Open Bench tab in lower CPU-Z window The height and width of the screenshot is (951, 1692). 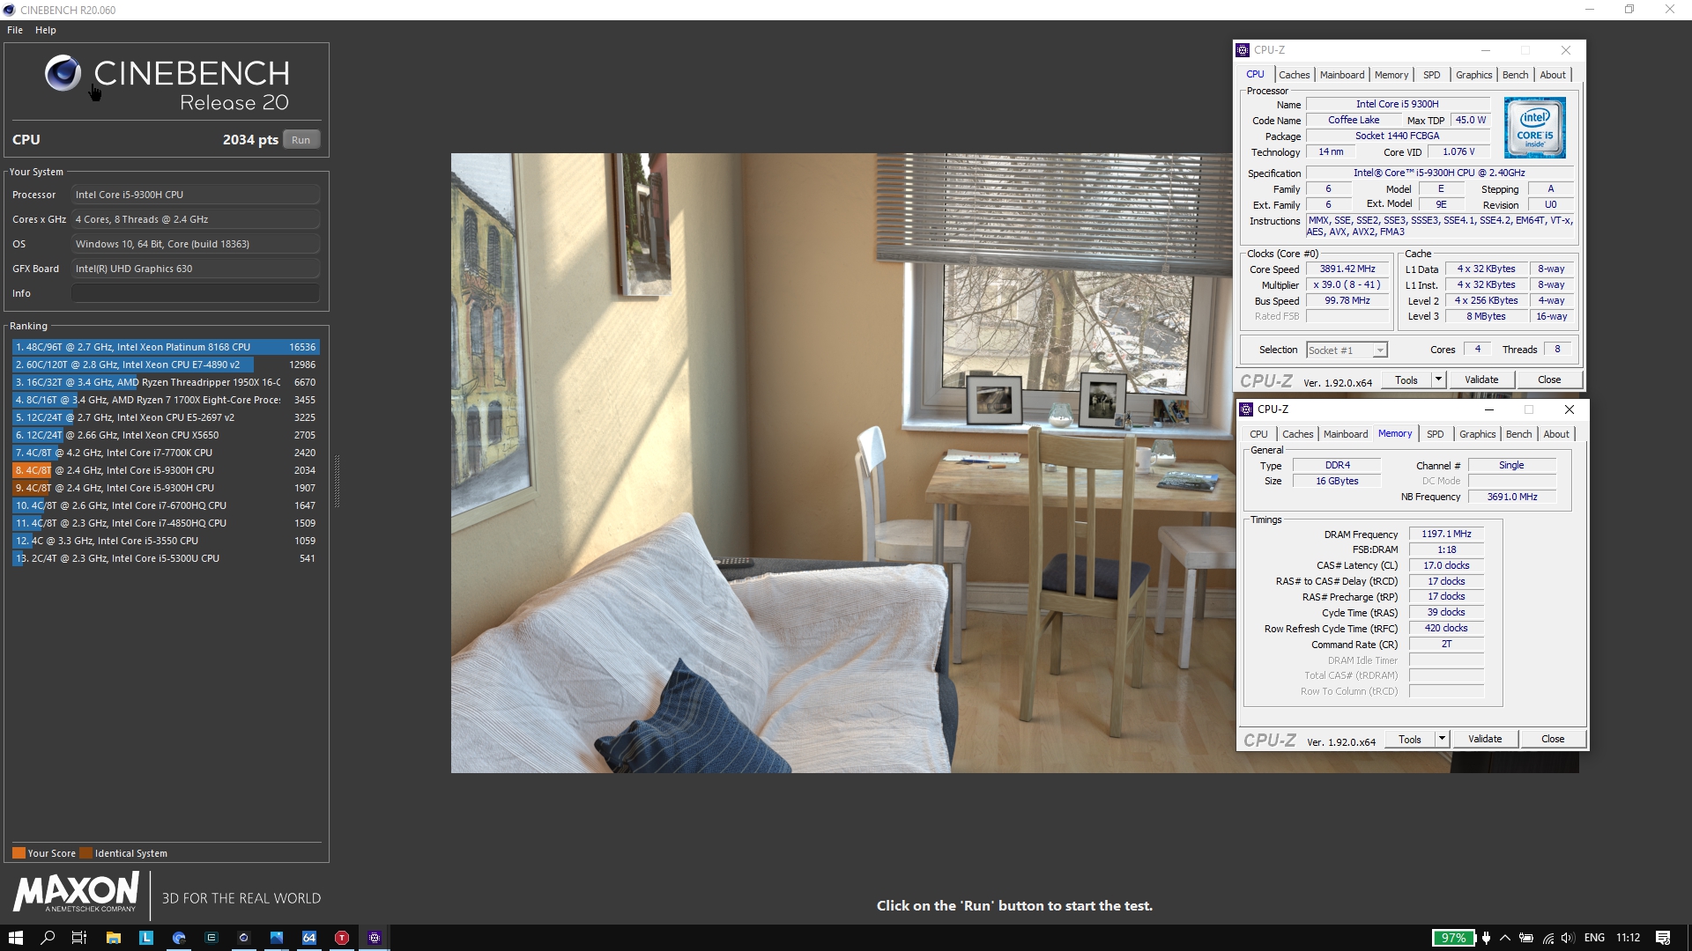click(1518, 434)
